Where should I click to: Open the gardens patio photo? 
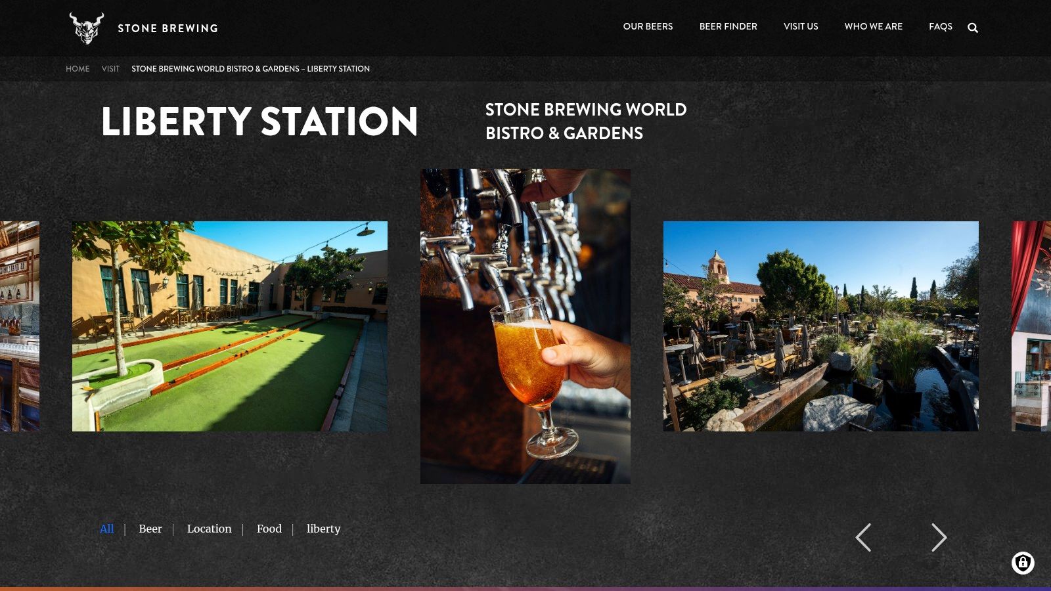click(821, 326)
